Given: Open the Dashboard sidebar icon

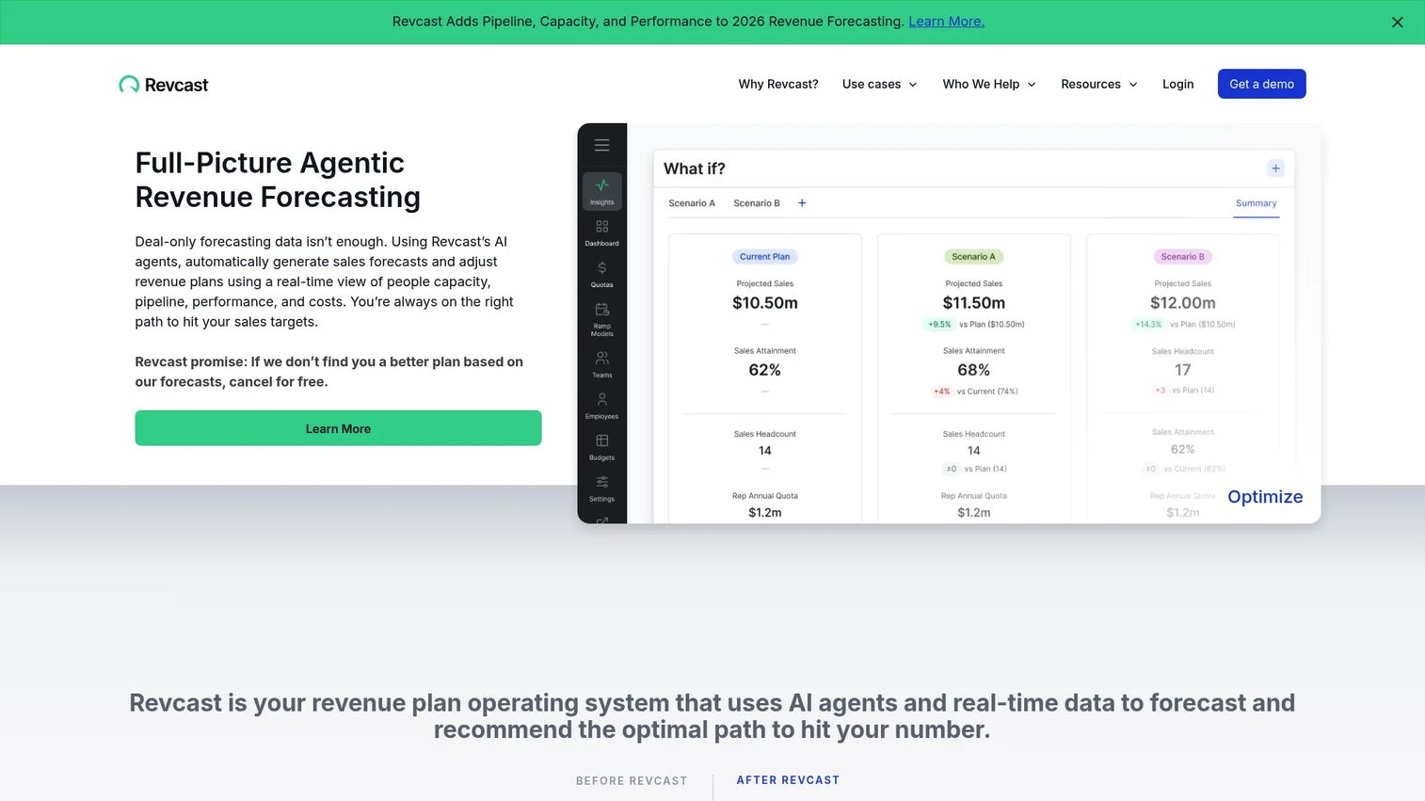Looking at the screenshot, I should coord(602,232).
